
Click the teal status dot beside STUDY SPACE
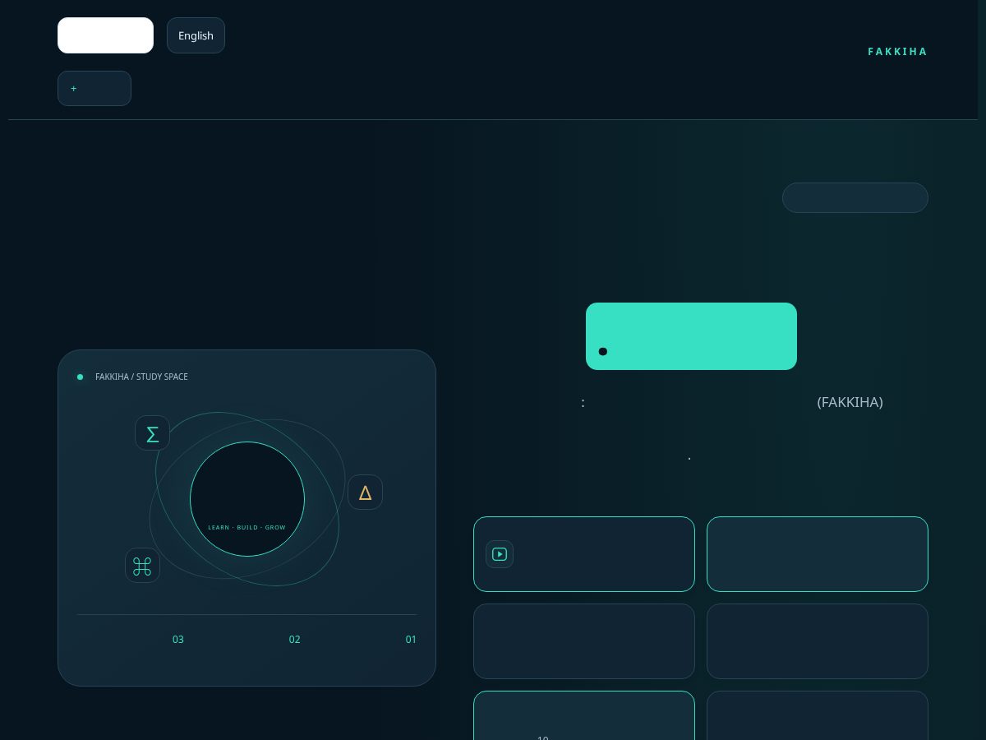(80, 377)
